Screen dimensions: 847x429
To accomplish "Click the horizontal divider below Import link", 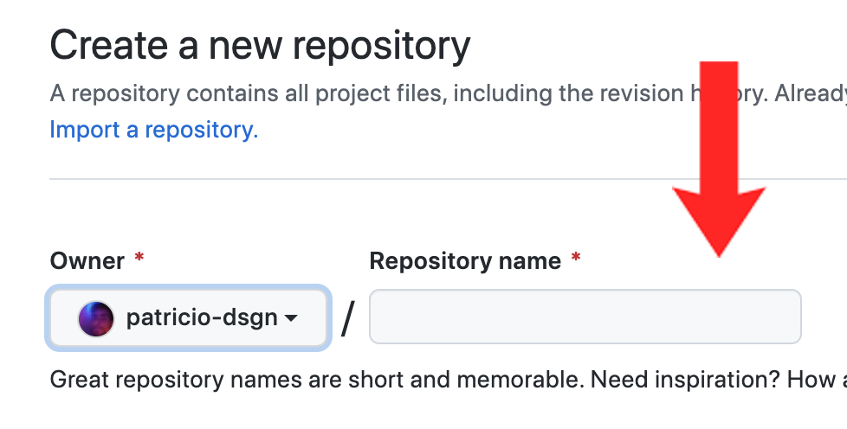I will [433, 179].
